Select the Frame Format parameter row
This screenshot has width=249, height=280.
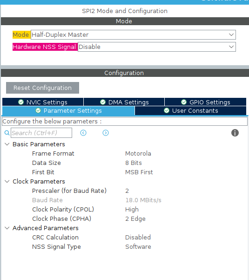click(x=125, y=154)
